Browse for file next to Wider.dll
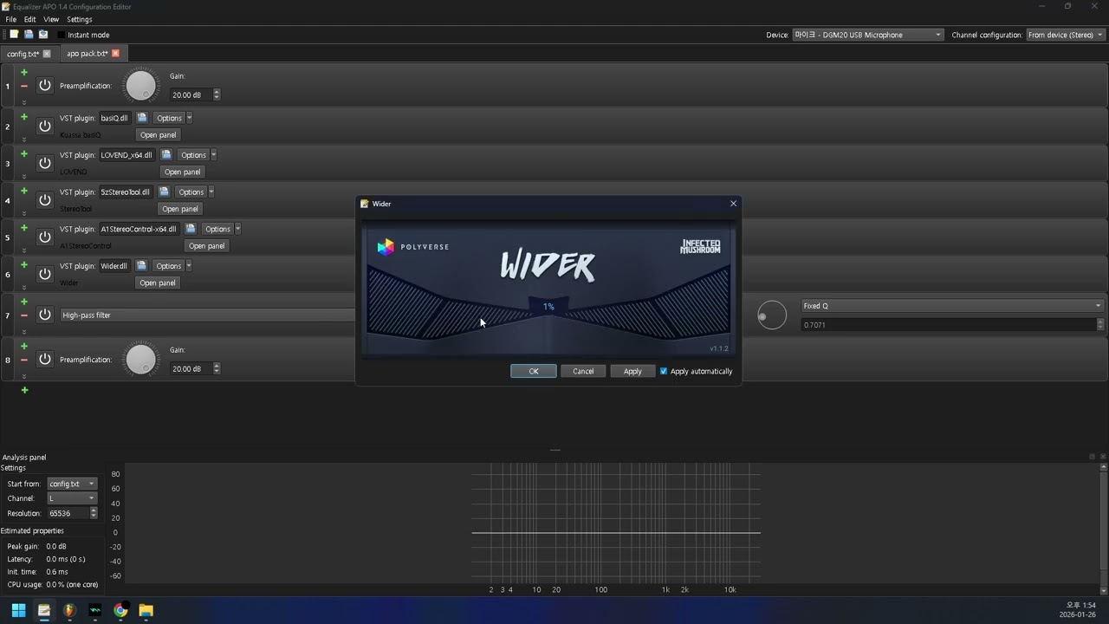1109x624 pixels. click(141, 266)
